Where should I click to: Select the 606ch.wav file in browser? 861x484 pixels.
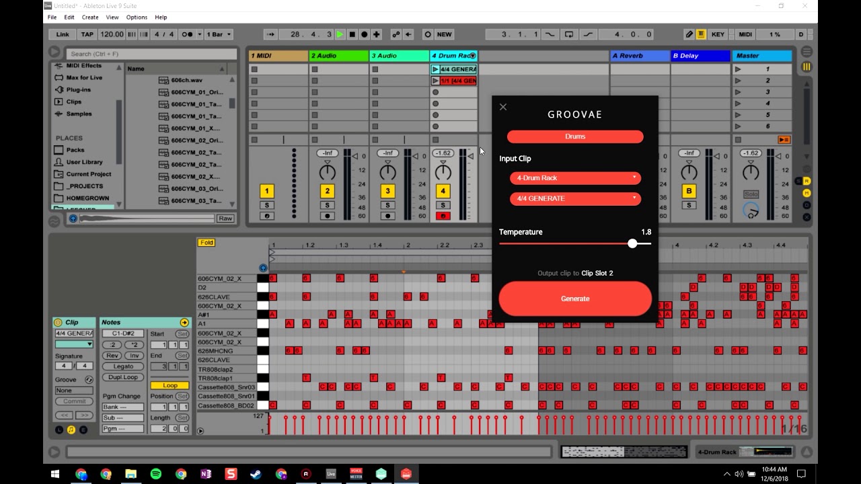coord(186,80)
